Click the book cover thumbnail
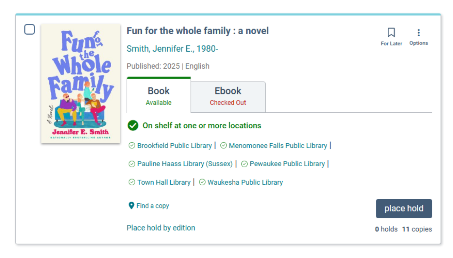This screenshot has height=258, width=453. click(81, 83)
